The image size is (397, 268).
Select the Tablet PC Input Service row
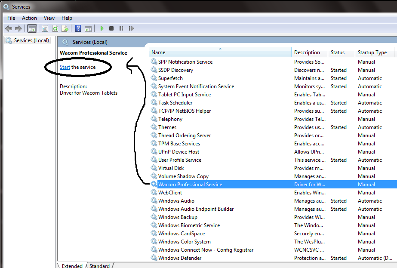[273, 94]
